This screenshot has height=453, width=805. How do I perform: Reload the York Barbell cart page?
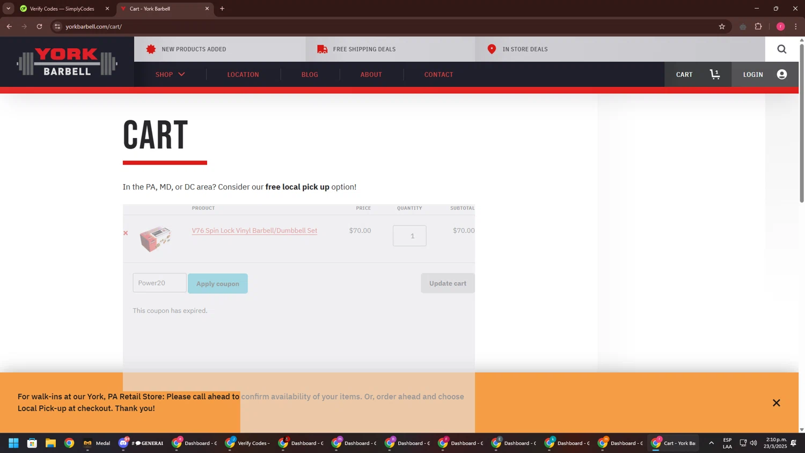coord(39,26)
